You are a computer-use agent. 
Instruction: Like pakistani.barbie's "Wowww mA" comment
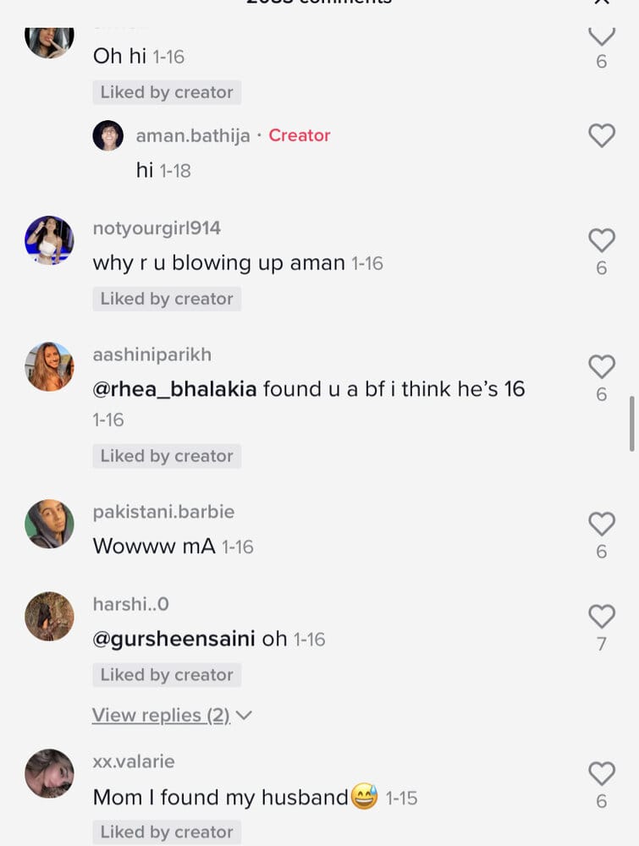[601, 524]
